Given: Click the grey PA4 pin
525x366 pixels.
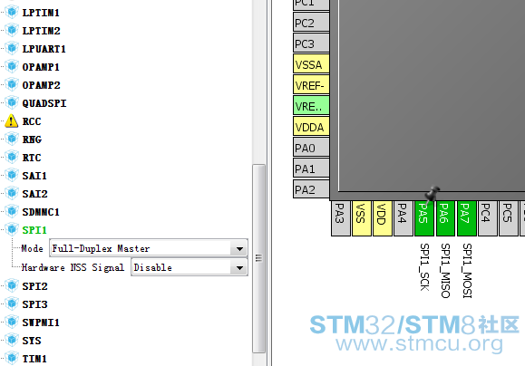Looking at the screenshot, I should (403, 218).
